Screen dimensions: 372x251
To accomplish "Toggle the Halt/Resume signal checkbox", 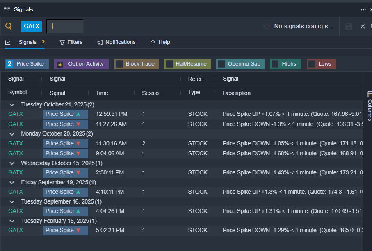I will click(x=169, y=64).
